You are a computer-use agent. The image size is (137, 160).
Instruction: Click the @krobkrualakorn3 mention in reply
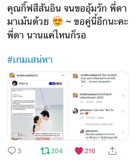96,134
